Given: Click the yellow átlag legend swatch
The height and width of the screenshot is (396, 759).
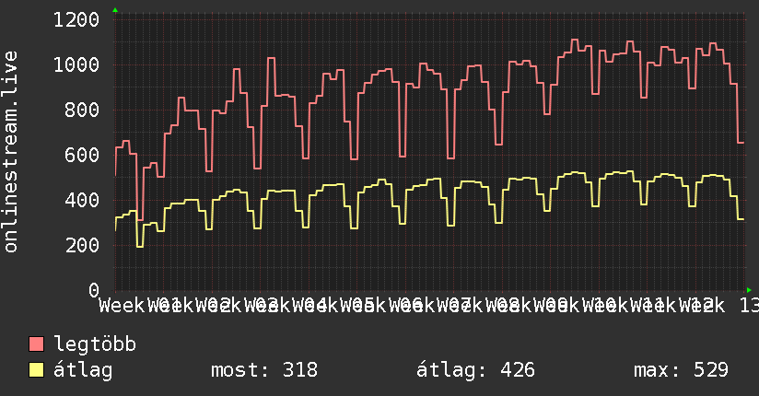Looking at the screenshot, I should pos(36,369).
